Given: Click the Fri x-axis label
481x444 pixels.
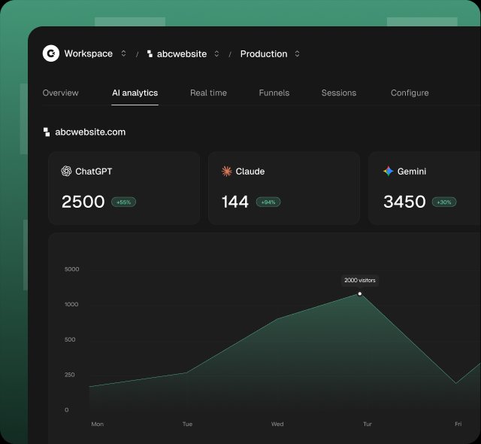Looking at the screenshot, I should click(x=458, y=424).
